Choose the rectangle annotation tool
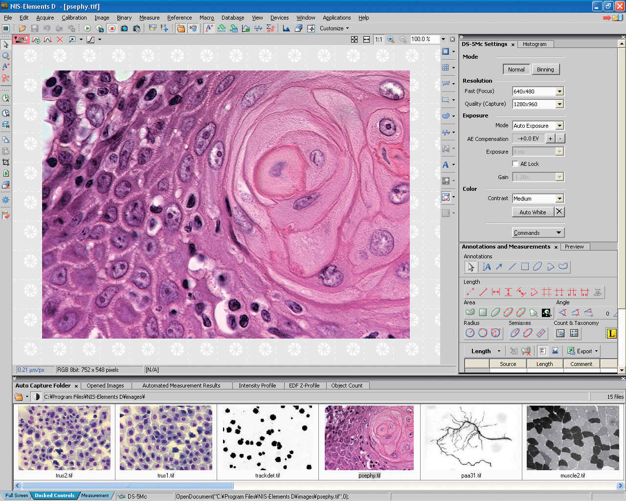This screenshot has width=626, height=501. [x=525, y=267]
